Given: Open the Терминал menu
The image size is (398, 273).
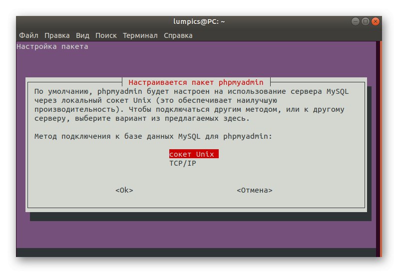Looking at the screenshot, I should tap(140, 35).
